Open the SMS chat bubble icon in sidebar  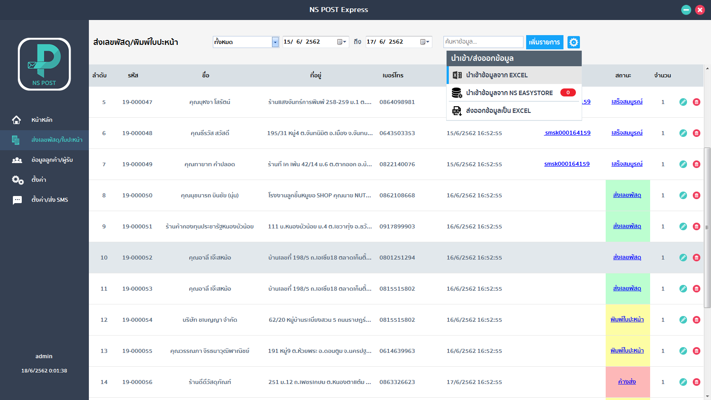coord(17,200)
